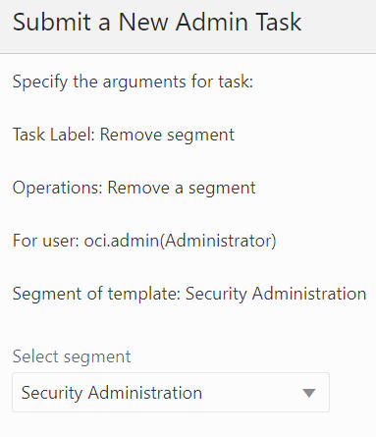Click the "Operations:" label text
Viewport: 376px width, 437px height.
(x=58, y=188)
